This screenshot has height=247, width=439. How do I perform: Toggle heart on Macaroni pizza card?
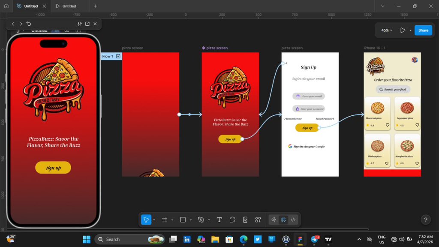(x=388, y=125)
